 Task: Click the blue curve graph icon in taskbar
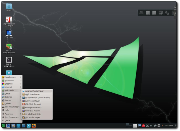click(18, 126)
